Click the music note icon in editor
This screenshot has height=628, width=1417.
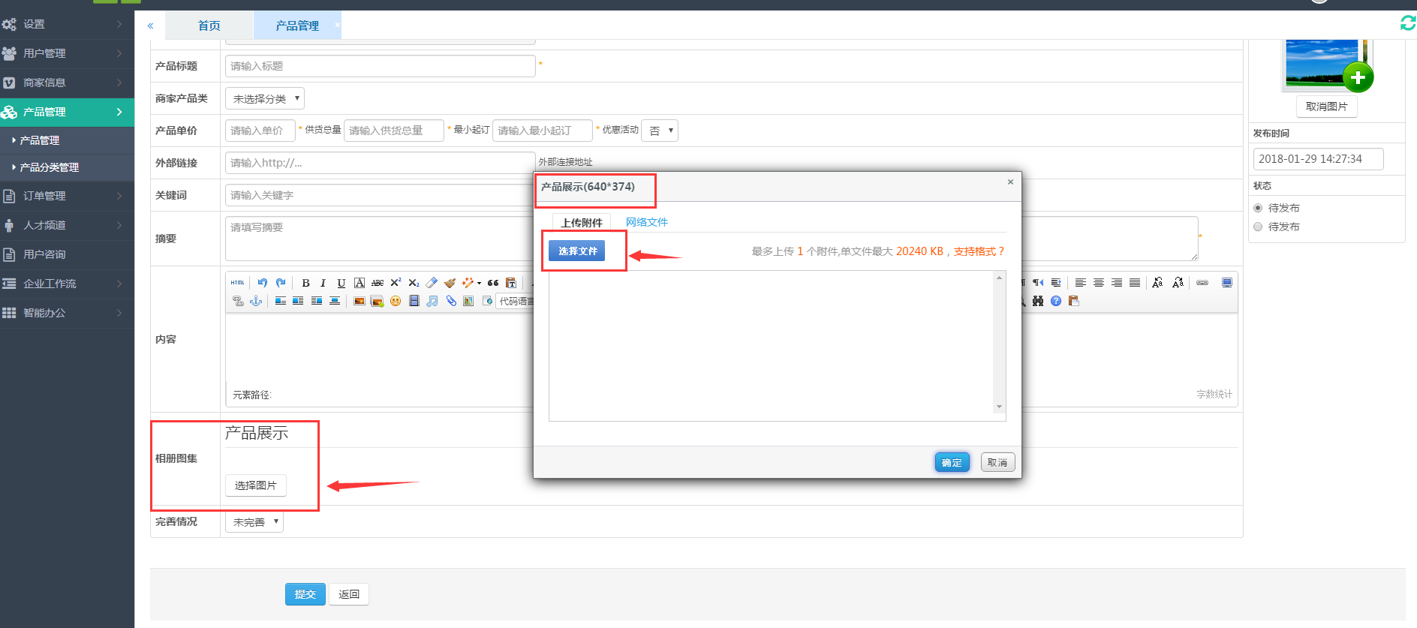point(432,301)
